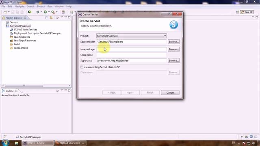
Task: Minimize the Project Explorer panel
Action: (x=65, y=17)
